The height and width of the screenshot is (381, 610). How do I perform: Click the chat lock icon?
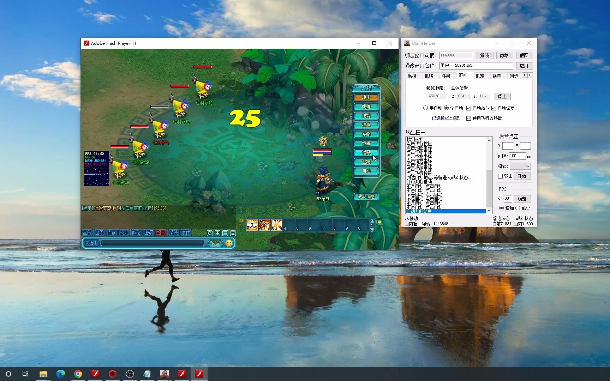point(233,233)
